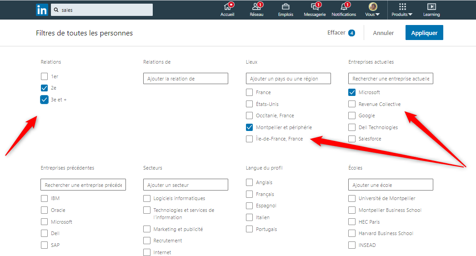Check the Recrutement sector checkbox
The width and height of the screenshot is (476, 256).
[x=147, y=241]
